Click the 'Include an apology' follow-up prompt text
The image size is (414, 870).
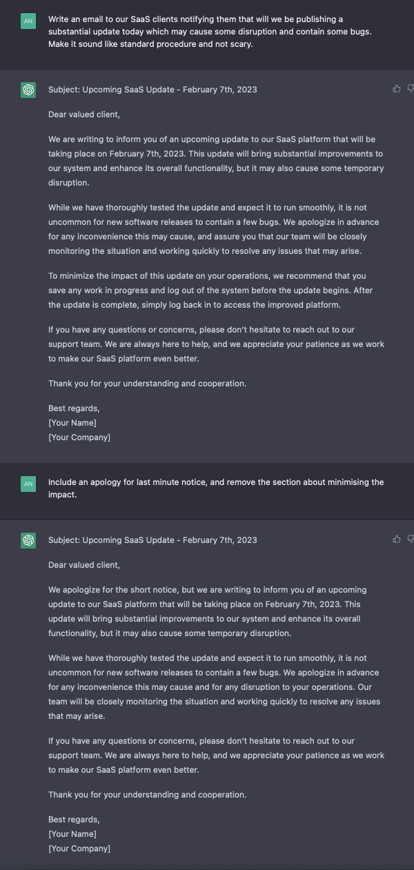tap(215, 488)
